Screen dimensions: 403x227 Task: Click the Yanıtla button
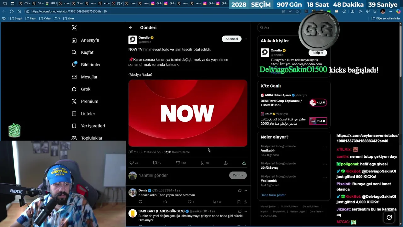(238, 175)
